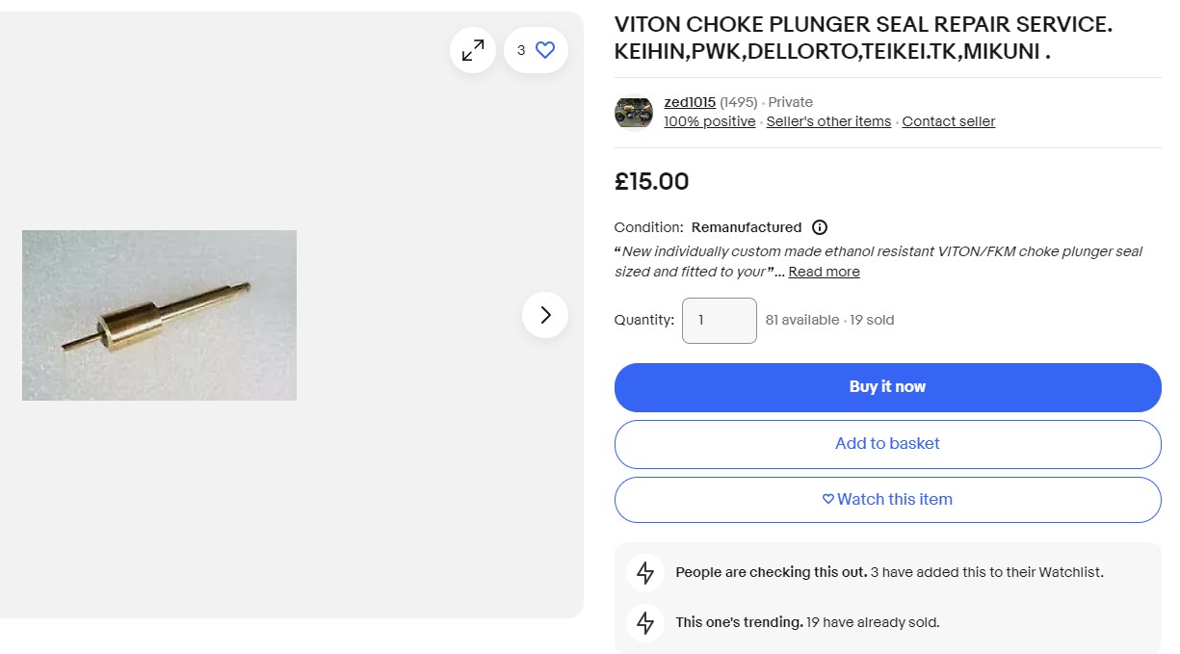This screenshot has height=654, width=1180.
Task: Open seller profile zed1015
Action: coord(690,102)
